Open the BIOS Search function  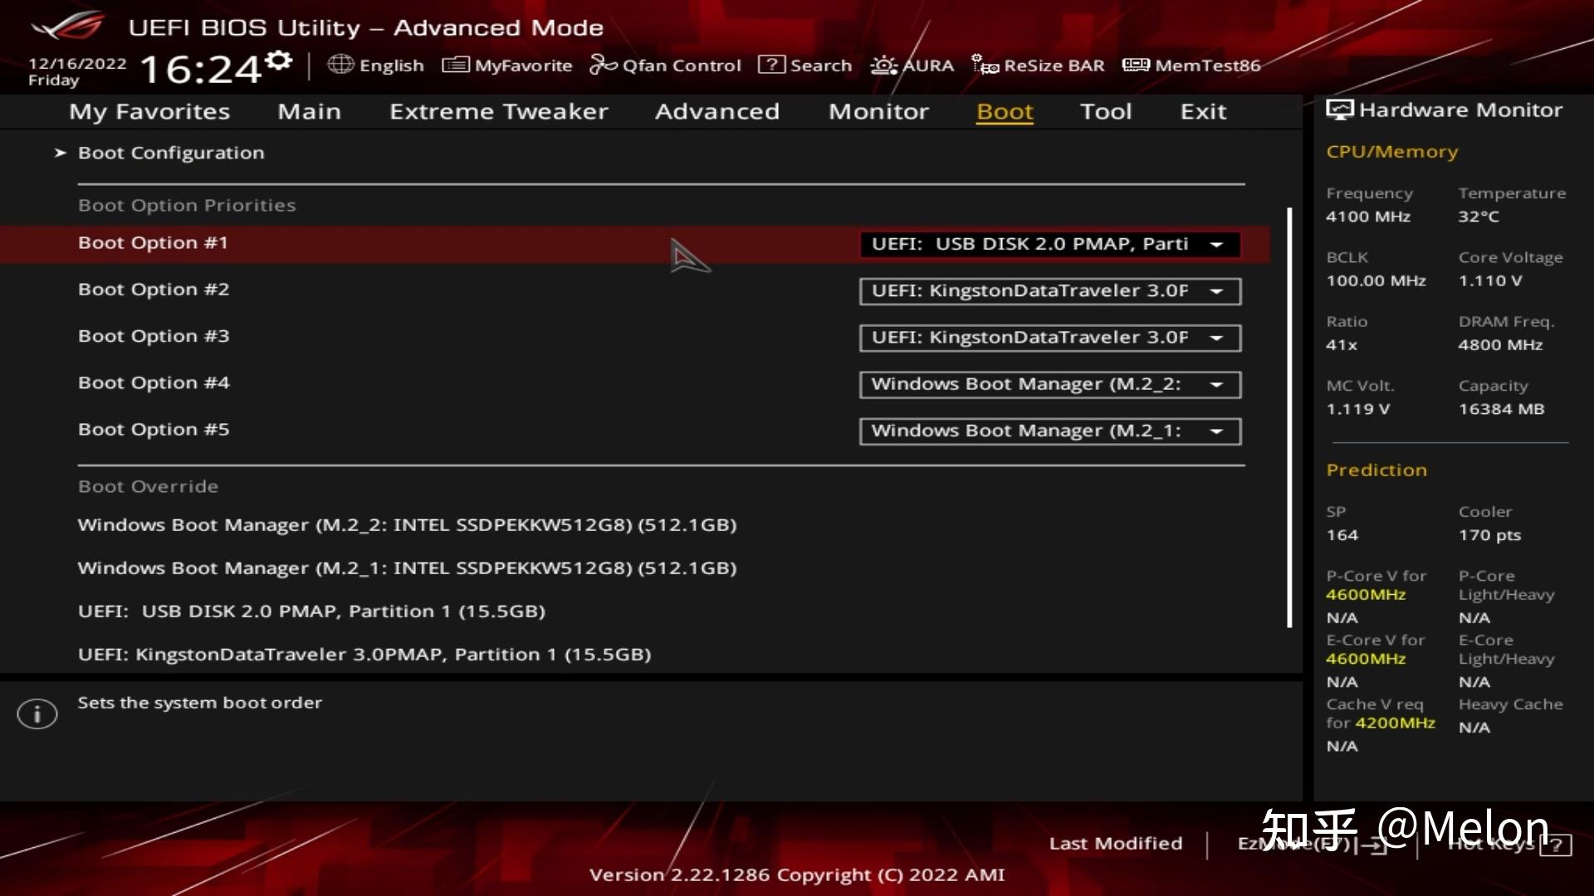tap(820, 66)
